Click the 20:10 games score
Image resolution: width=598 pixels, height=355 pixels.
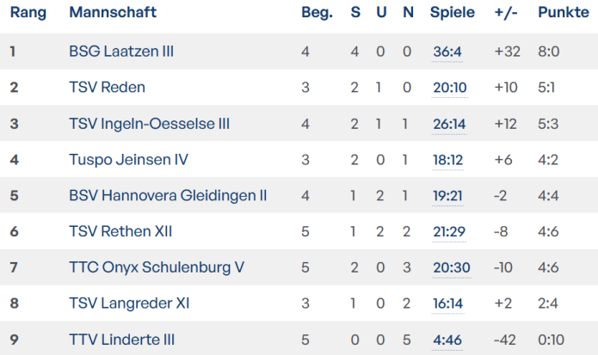[x=451, y=88]
